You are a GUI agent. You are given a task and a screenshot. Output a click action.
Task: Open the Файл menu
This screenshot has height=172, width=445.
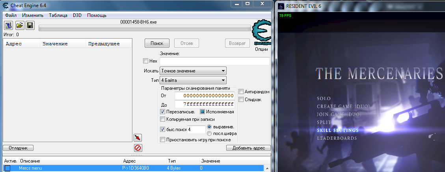pos(11,15)
